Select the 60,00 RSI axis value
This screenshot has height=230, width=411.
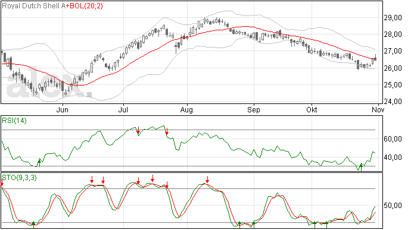click(393, 139)
